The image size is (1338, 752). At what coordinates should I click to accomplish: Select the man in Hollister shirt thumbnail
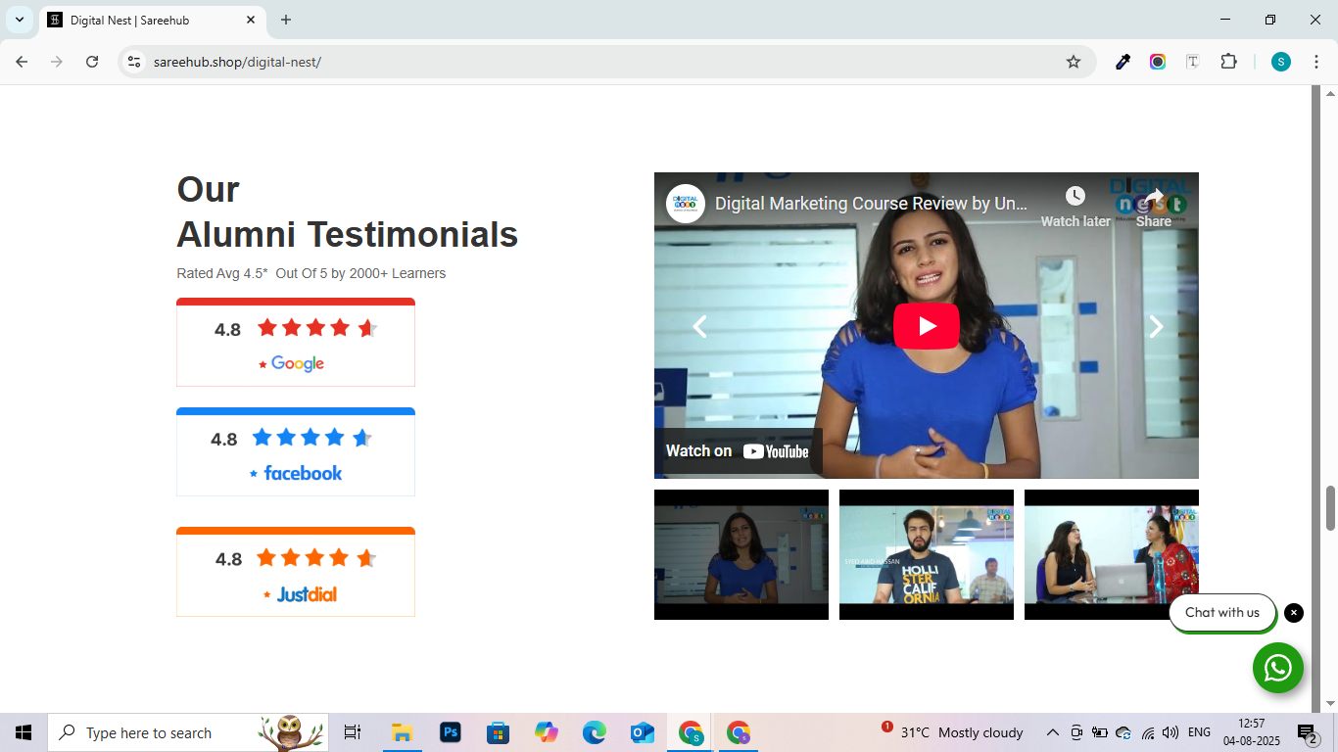926,554
